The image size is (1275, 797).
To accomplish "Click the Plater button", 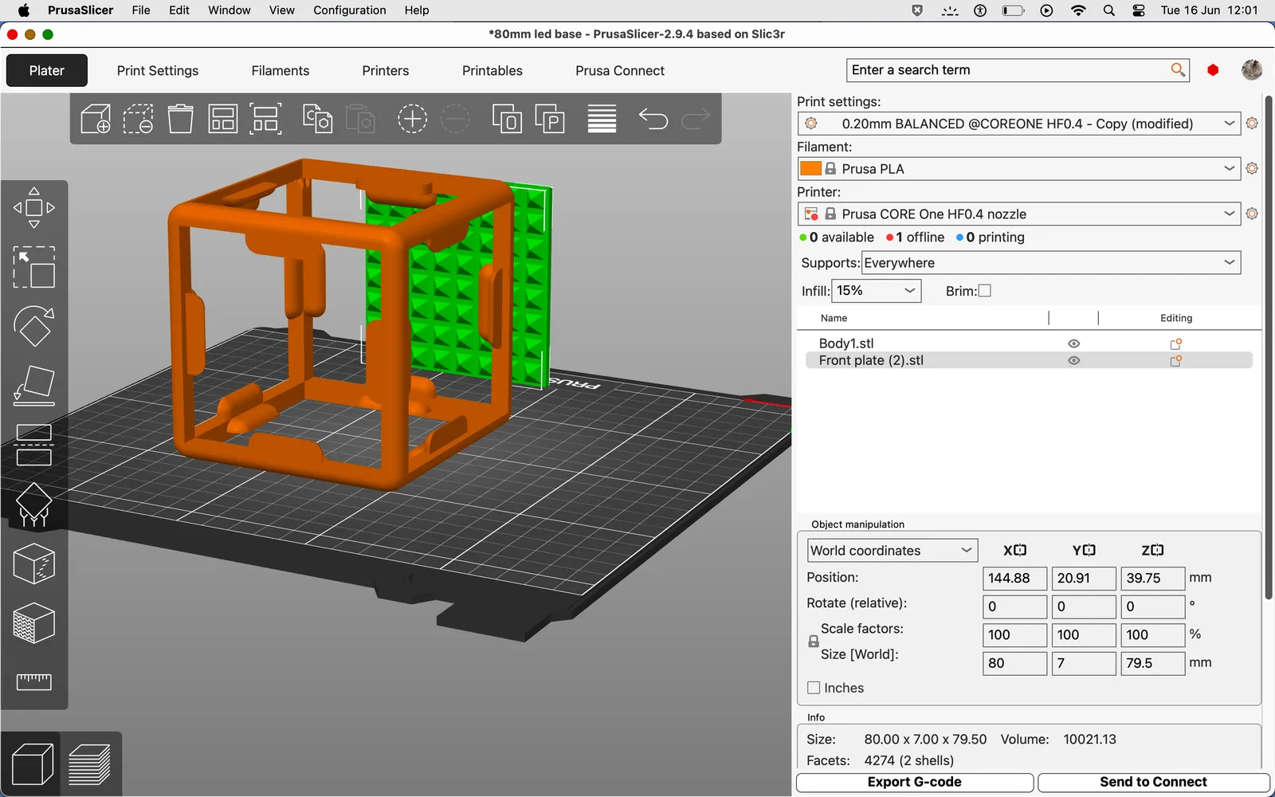I will [47, 70].
